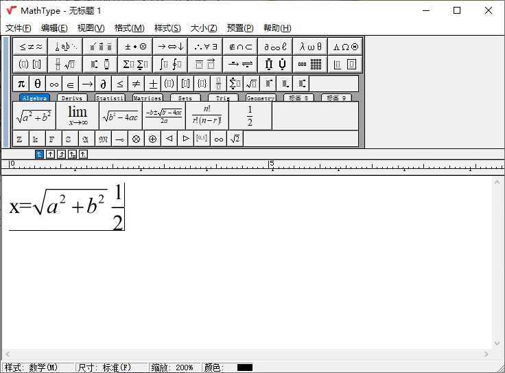
Task: Open the 格式(M) menu
Action: click(x=130, y=28)
